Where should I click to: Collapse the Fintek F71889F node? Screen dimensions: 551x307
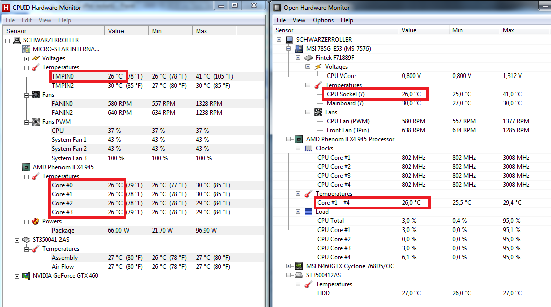pyautogui.click(x=298, y=58)
